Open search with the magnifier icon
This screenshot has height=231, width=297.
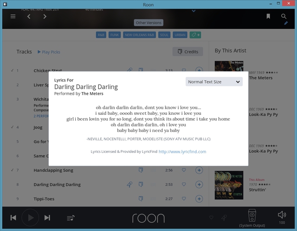click(284, 16)
